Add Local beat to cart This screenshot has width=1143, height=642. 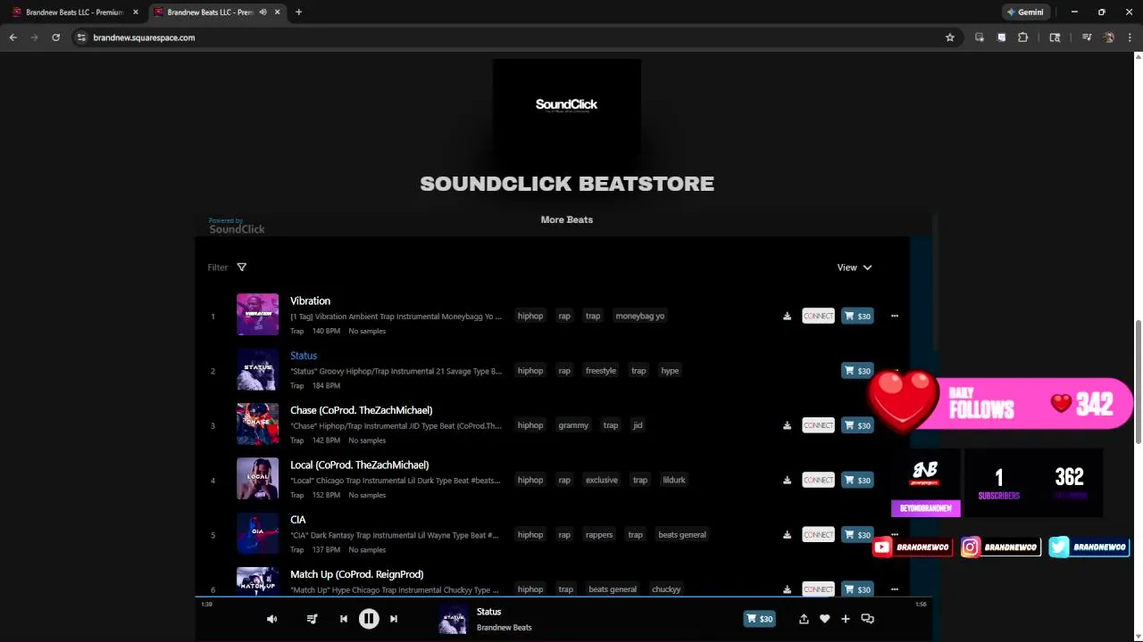tap(857, 481)
